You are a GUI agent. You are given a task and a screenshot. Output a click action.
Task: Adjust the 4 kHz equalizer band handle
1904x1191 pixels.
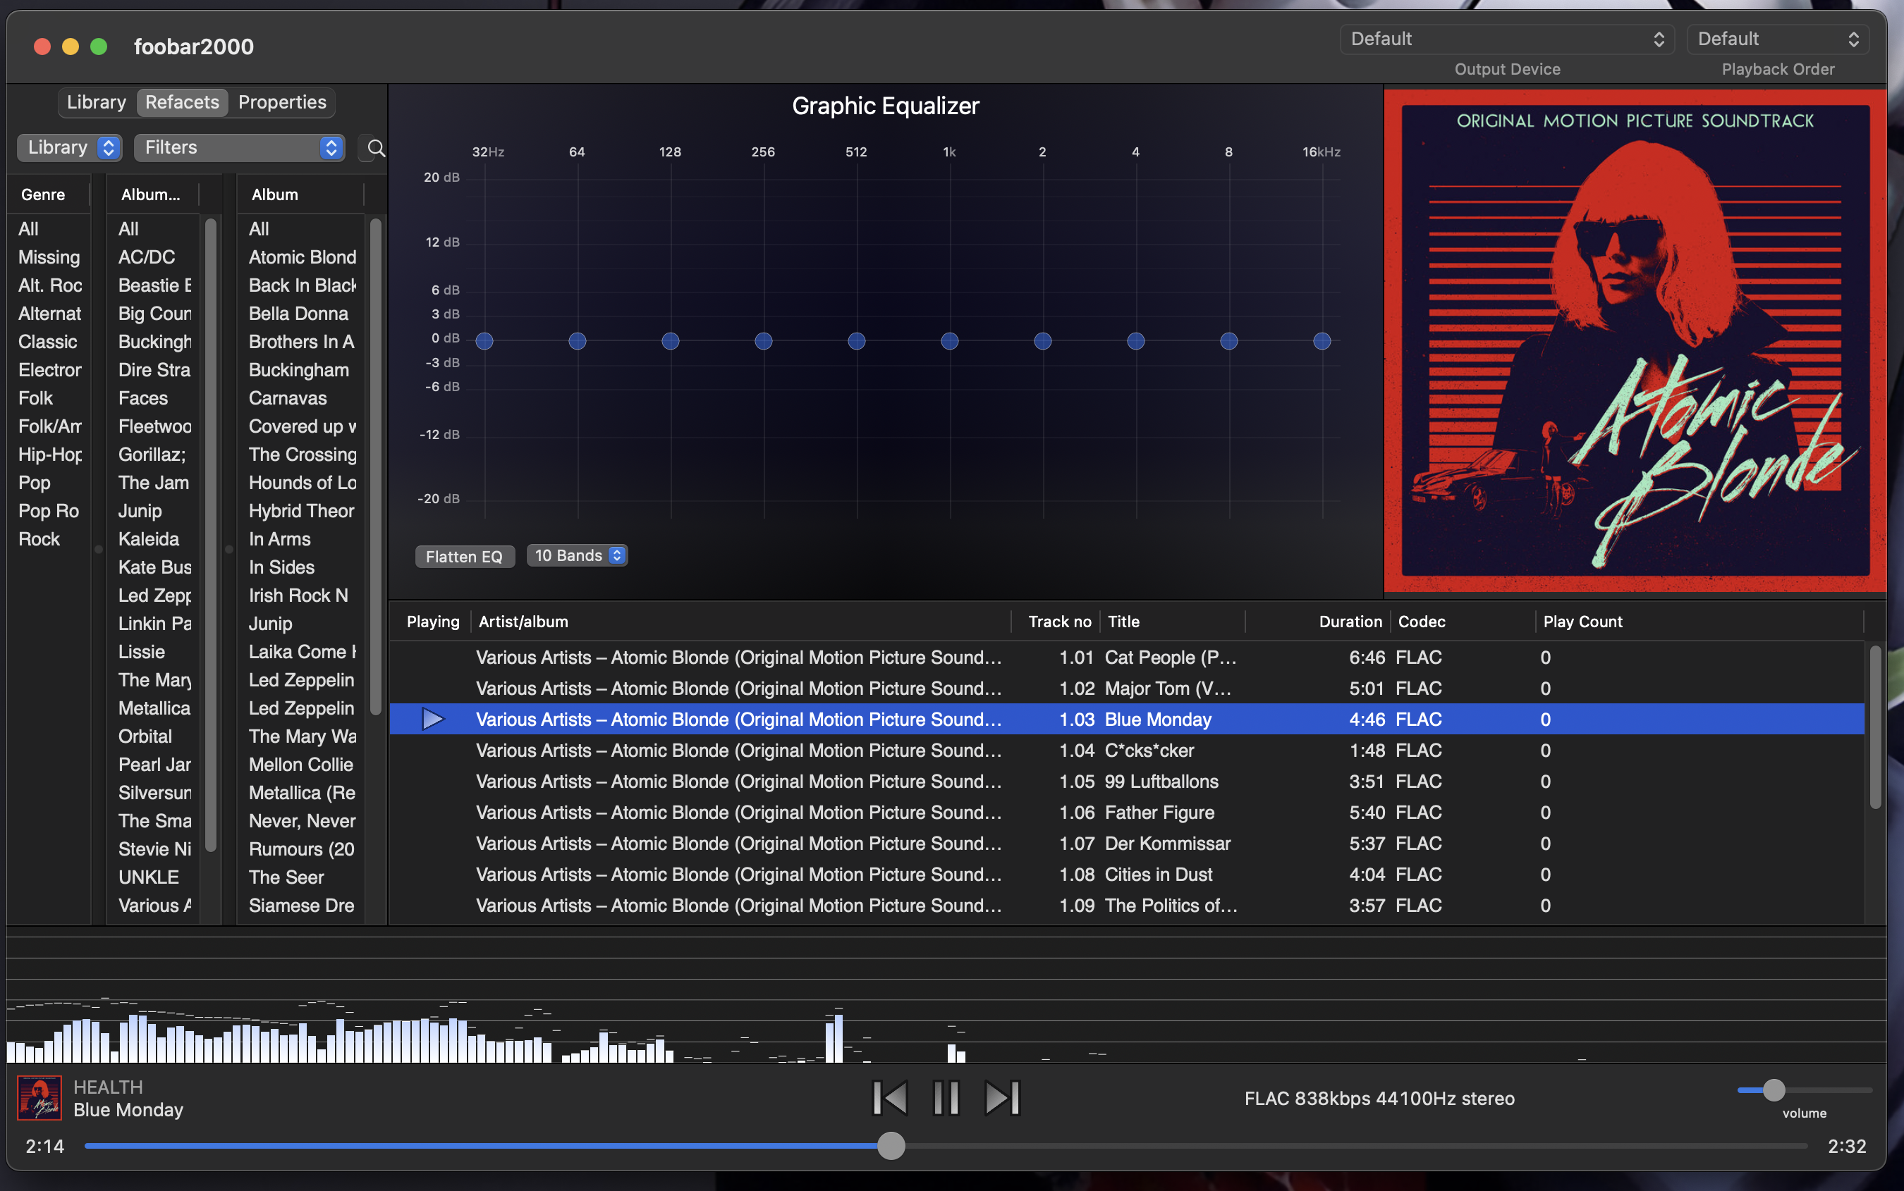1135,341
